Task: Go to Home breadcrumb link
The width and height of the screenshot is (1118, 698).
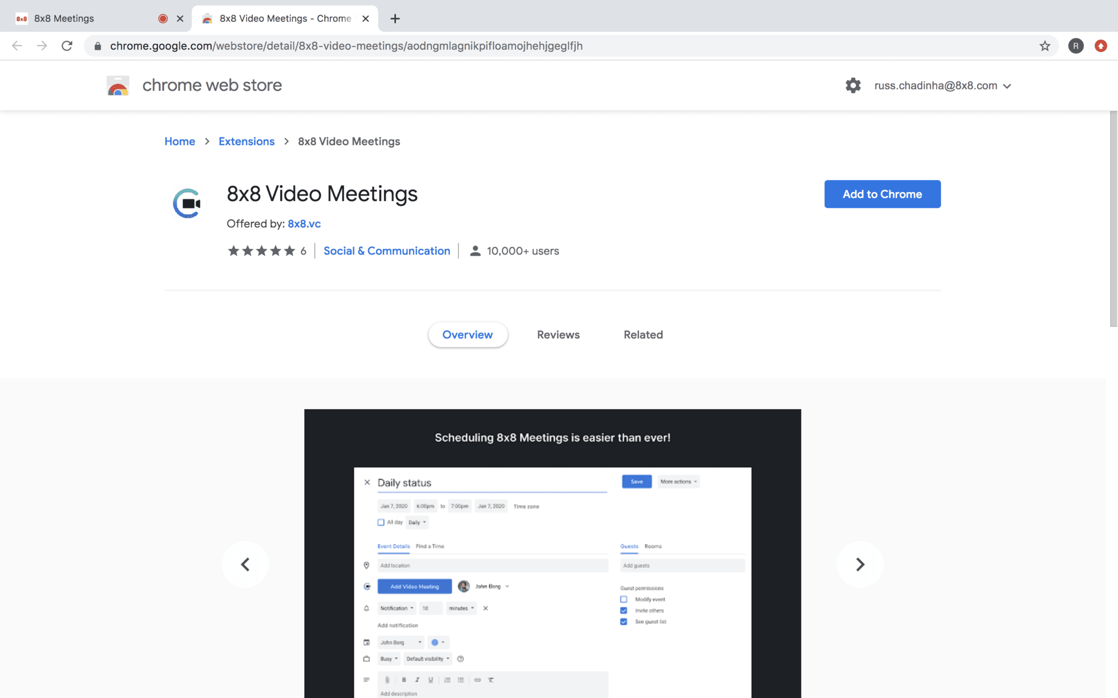Action: pos(180,141)
